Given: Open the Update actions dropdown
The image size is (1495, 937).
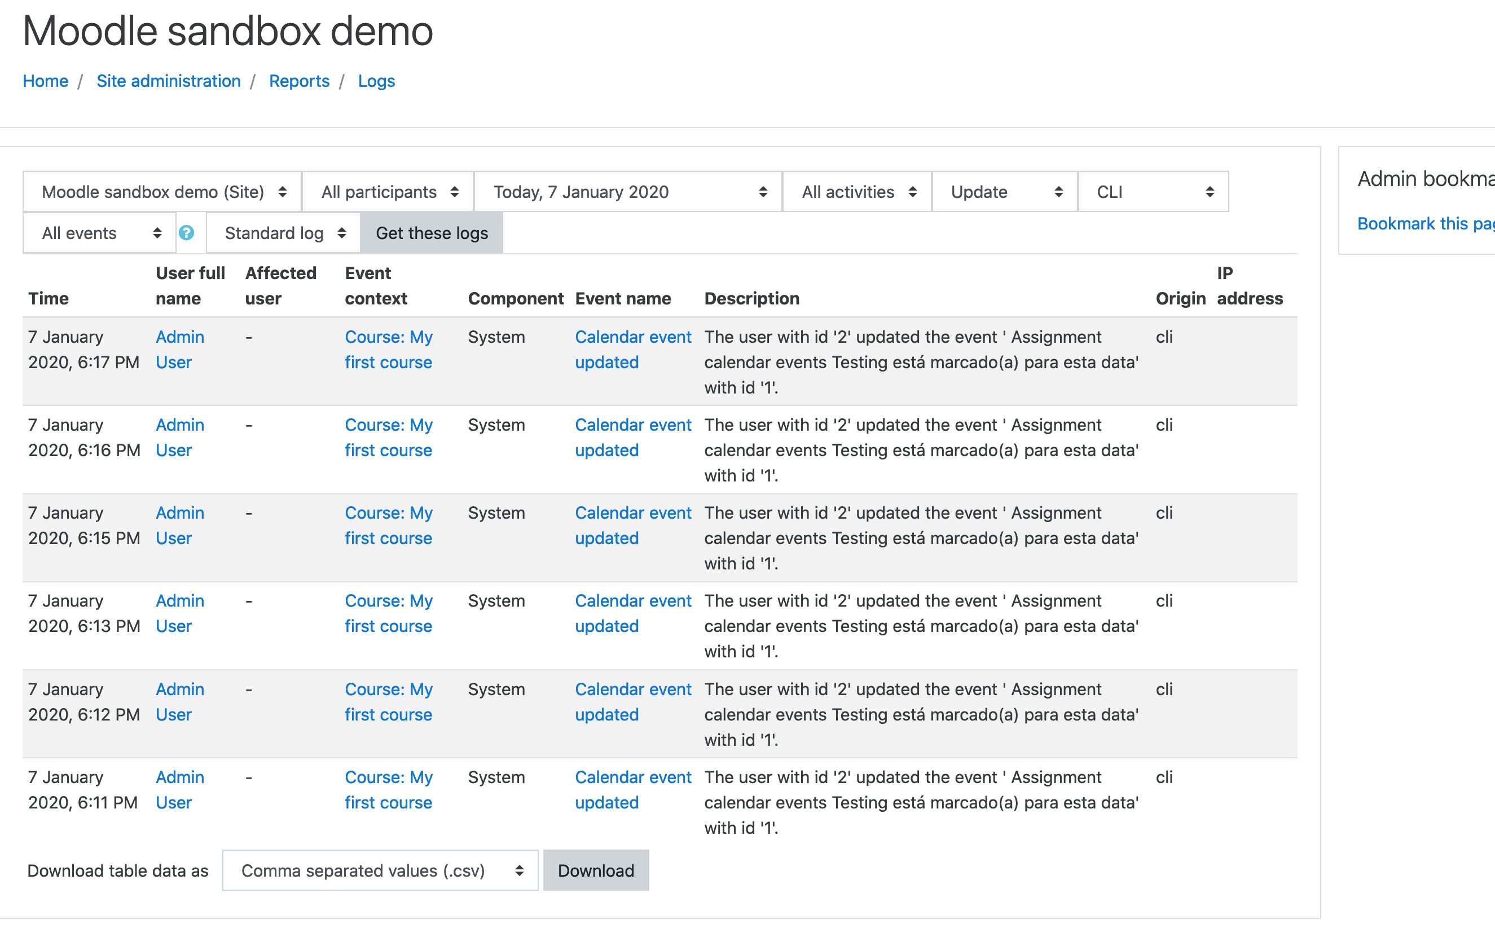Looking at the screenshot, I should [x=1005, y=192].
